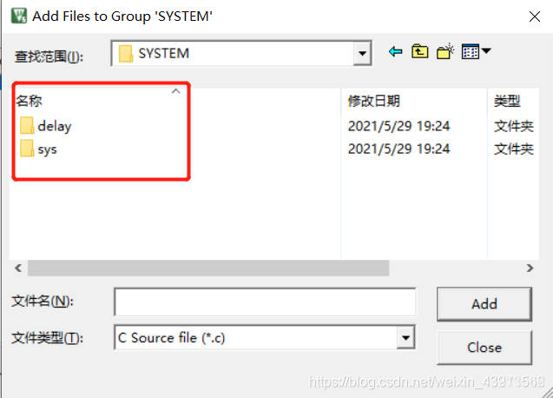Sort by the 类型 column header
Image resolution: width=553 pixels, height=398 pixels.
(507, 101)
